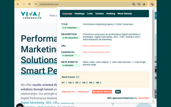171x107 pixels.
Task: Open the Word Density tab
Action: point(125,14)
